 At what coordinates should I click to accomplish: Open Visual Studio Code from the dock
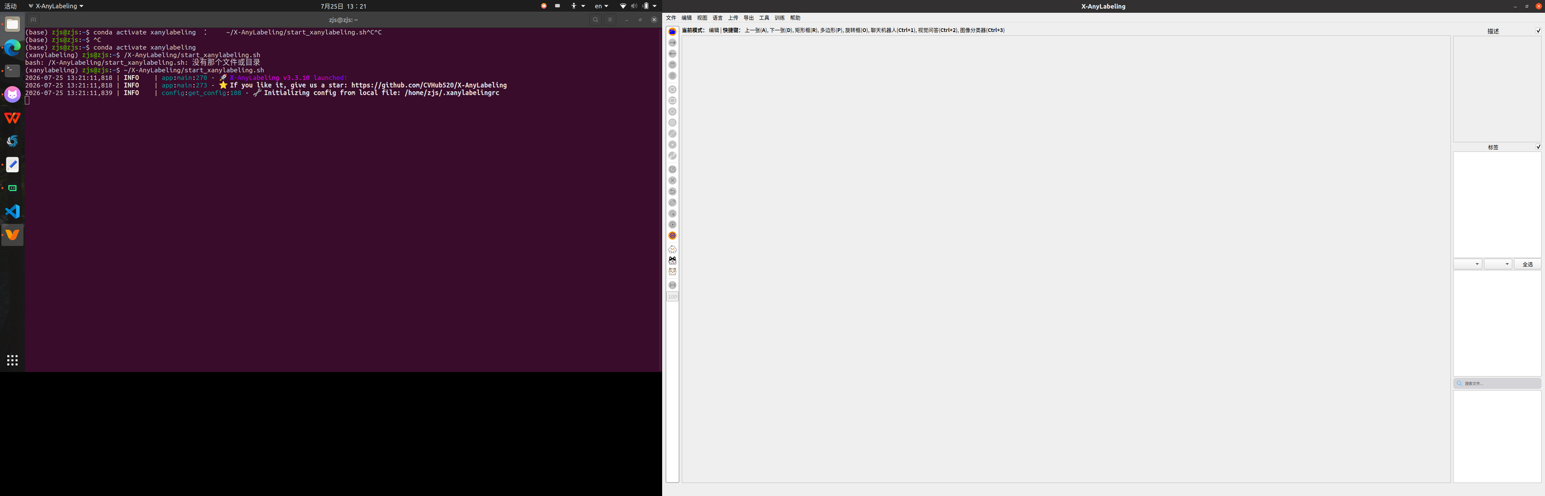(x=13, y=211)
